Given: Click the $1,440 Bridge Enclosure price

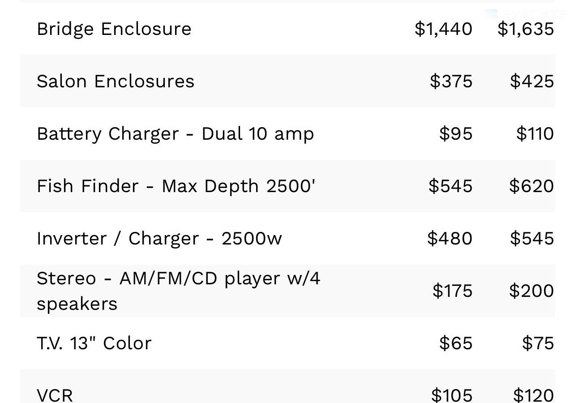Looking at the screenshot, I should click(443, 29).
